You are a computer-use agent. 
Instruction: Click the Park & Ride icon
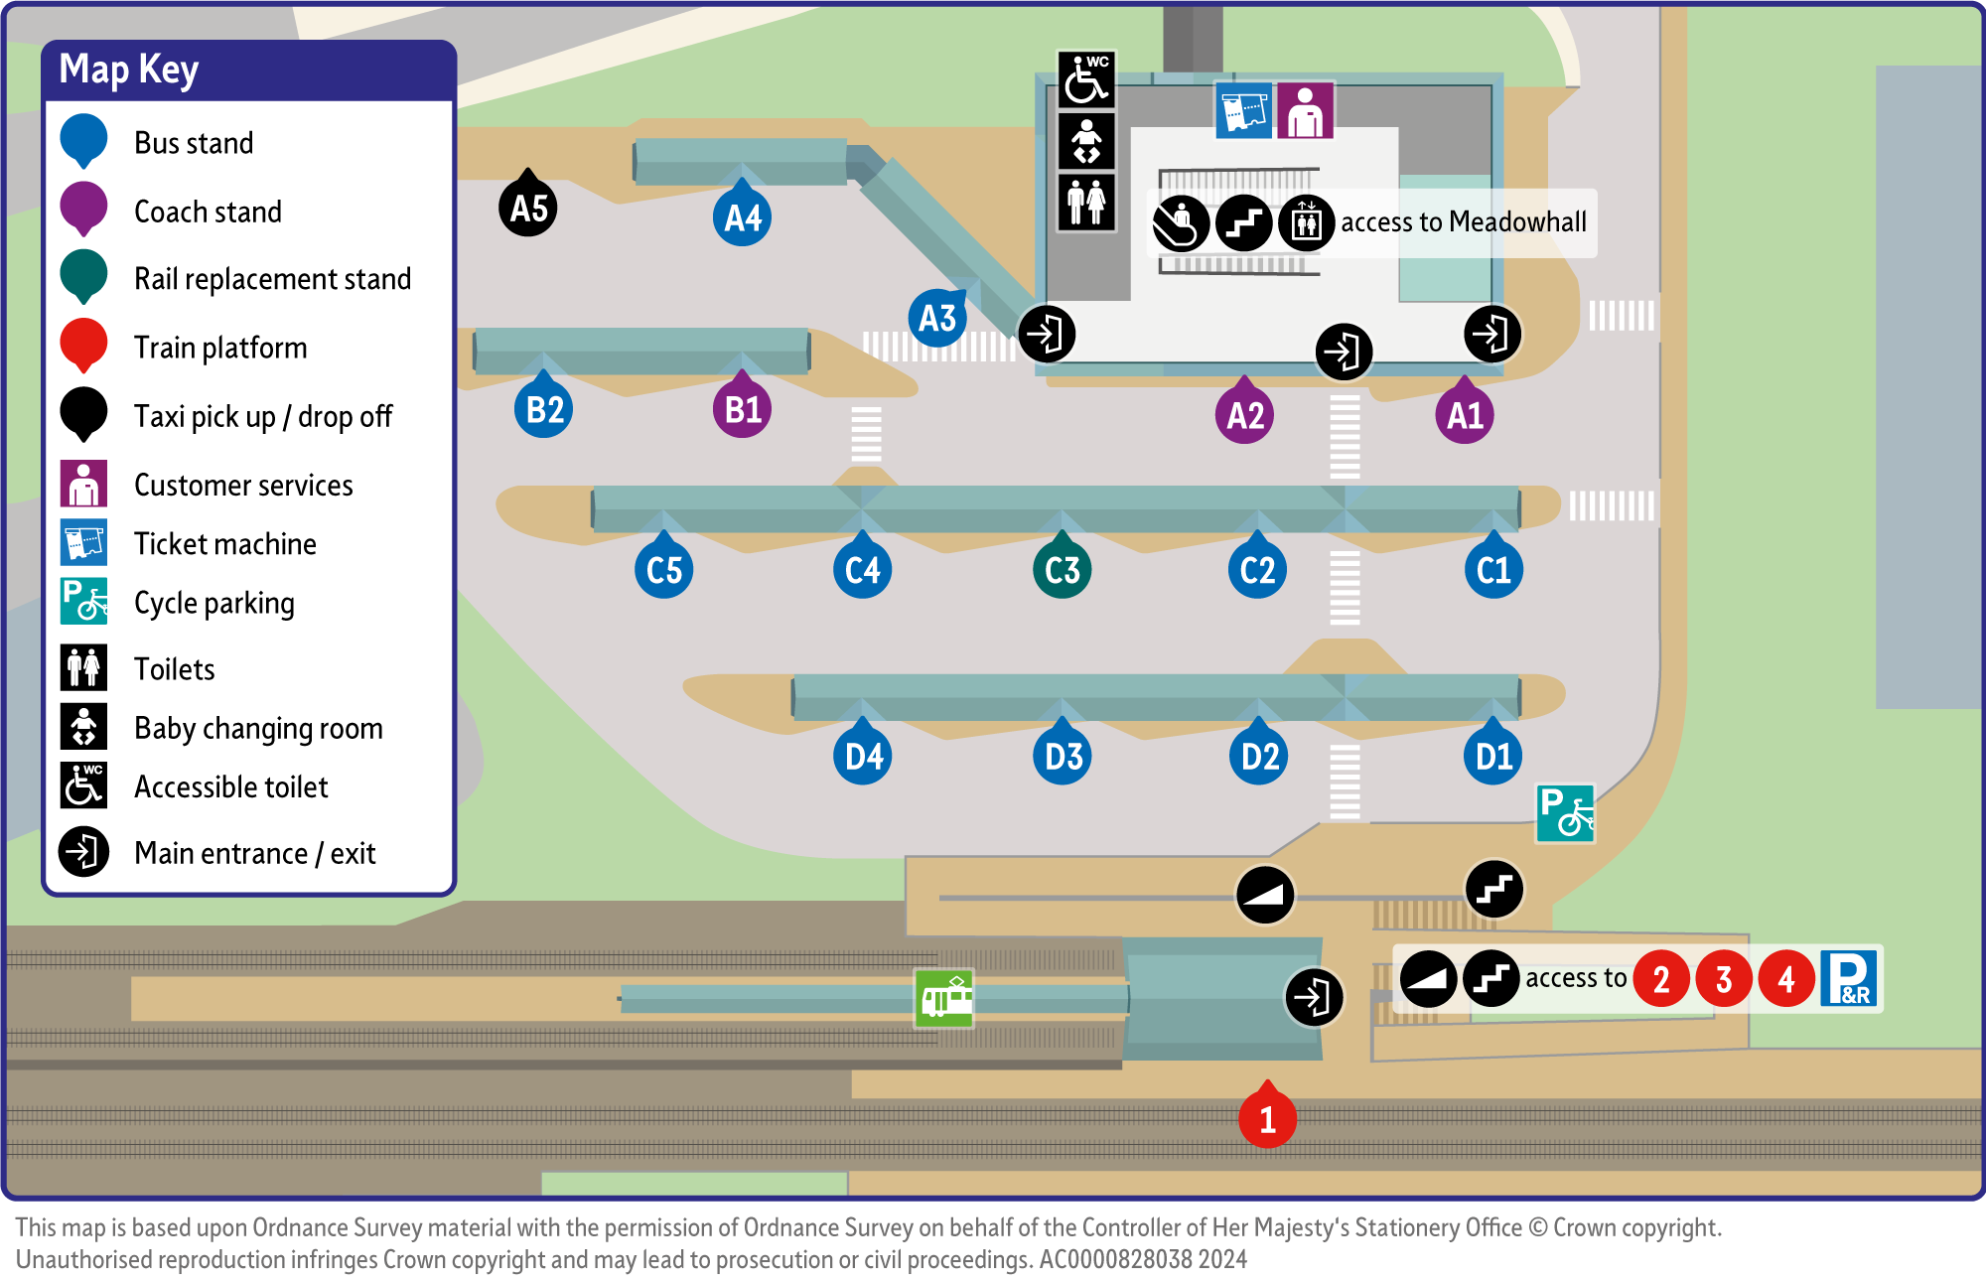click(1849, 978)
